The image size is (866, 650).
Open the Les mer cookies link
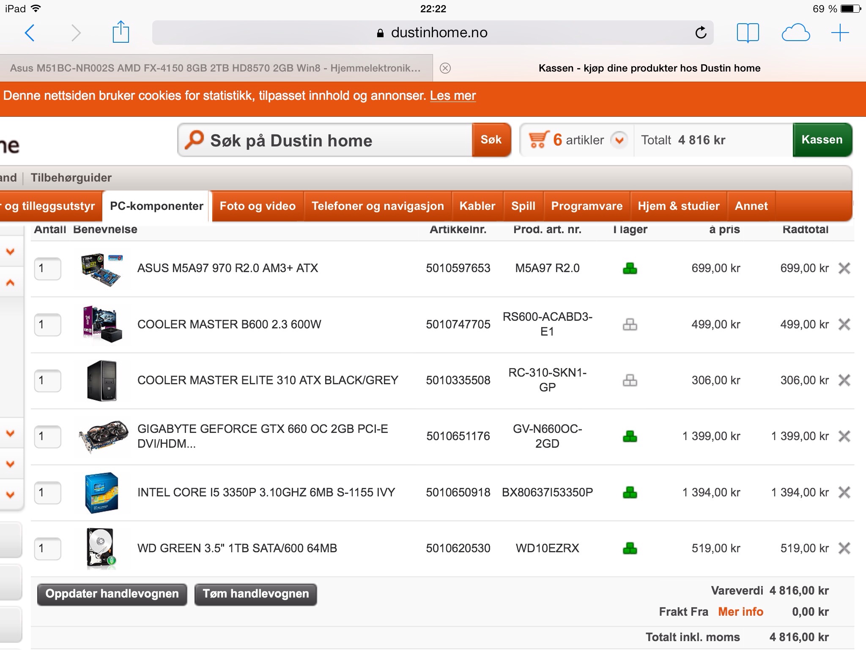click(x=453, y=96)
